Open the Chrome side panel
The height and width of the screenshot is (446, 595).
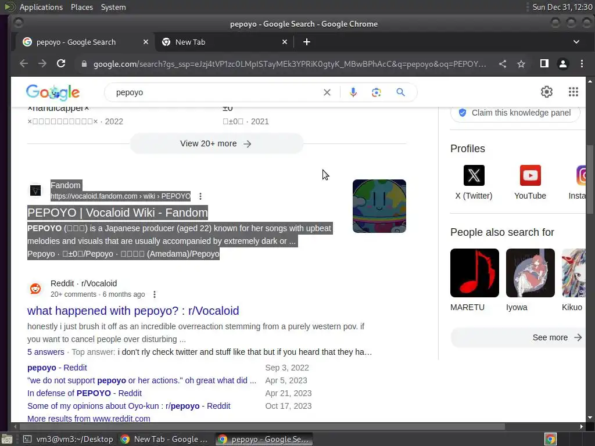coord(544,64)
